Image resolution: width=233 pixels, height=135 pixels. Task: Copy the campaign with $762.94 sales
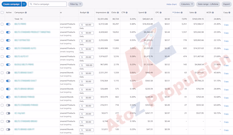pos(226,90)
